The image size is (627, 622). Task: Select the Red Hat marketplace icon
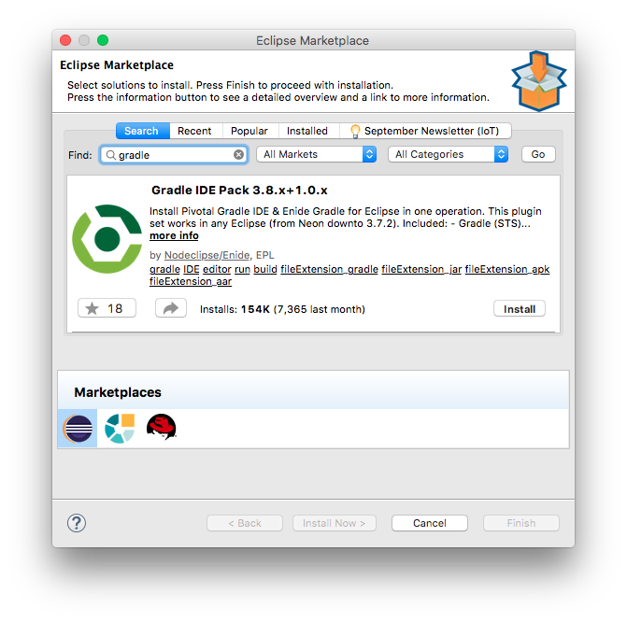[161, 427]
